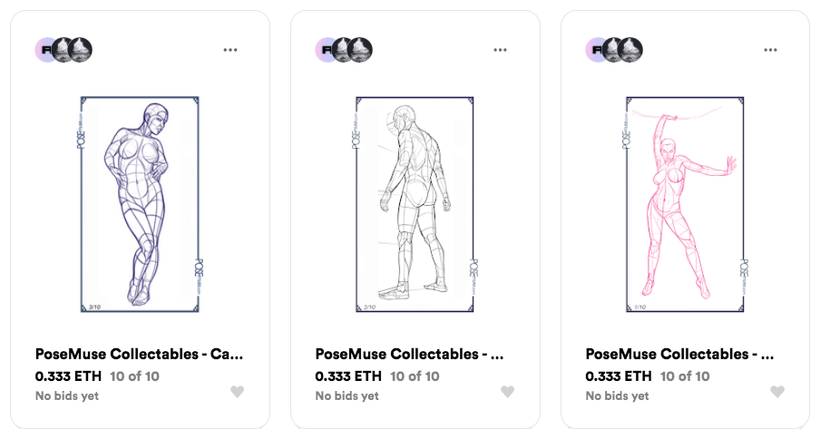This screenshot has height=439, width=820.
Task: Open the black male back-view artwork
Action: coord(415,204)
